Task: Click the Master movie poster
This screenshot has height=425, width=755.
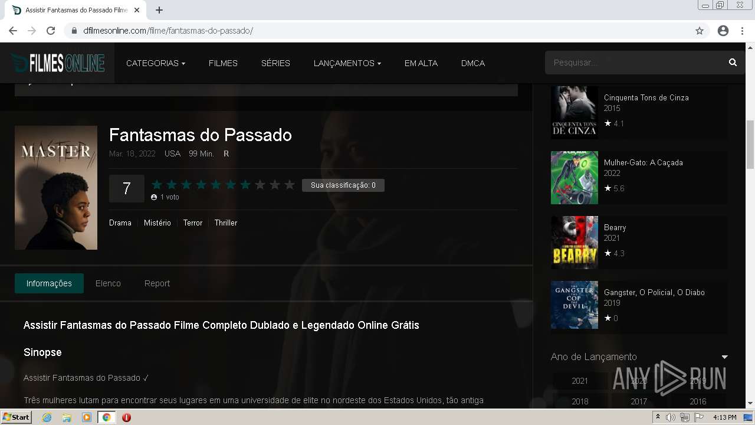Action: tap(56, 188)
